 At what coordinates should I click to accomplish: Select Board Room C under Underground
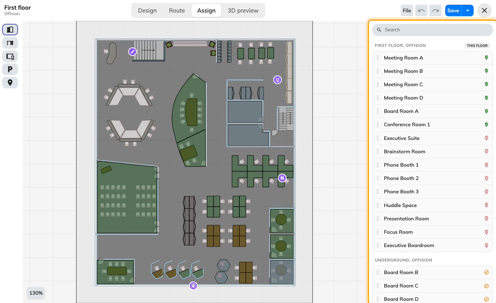pos(432,286)
